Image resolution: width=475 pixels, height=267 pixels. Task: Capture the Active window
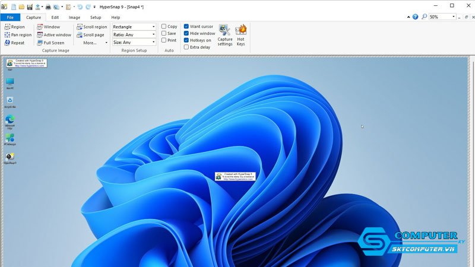[x=53, y=35]
